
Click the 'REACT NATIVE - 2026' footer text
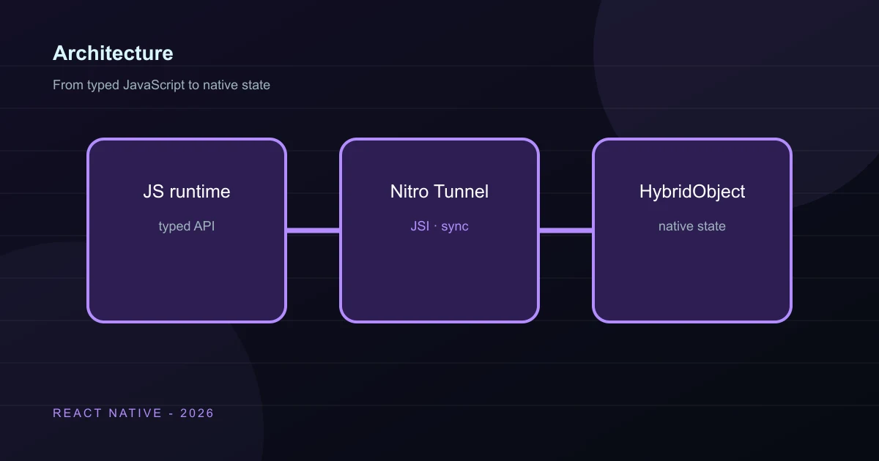click(x=133, y=413)
